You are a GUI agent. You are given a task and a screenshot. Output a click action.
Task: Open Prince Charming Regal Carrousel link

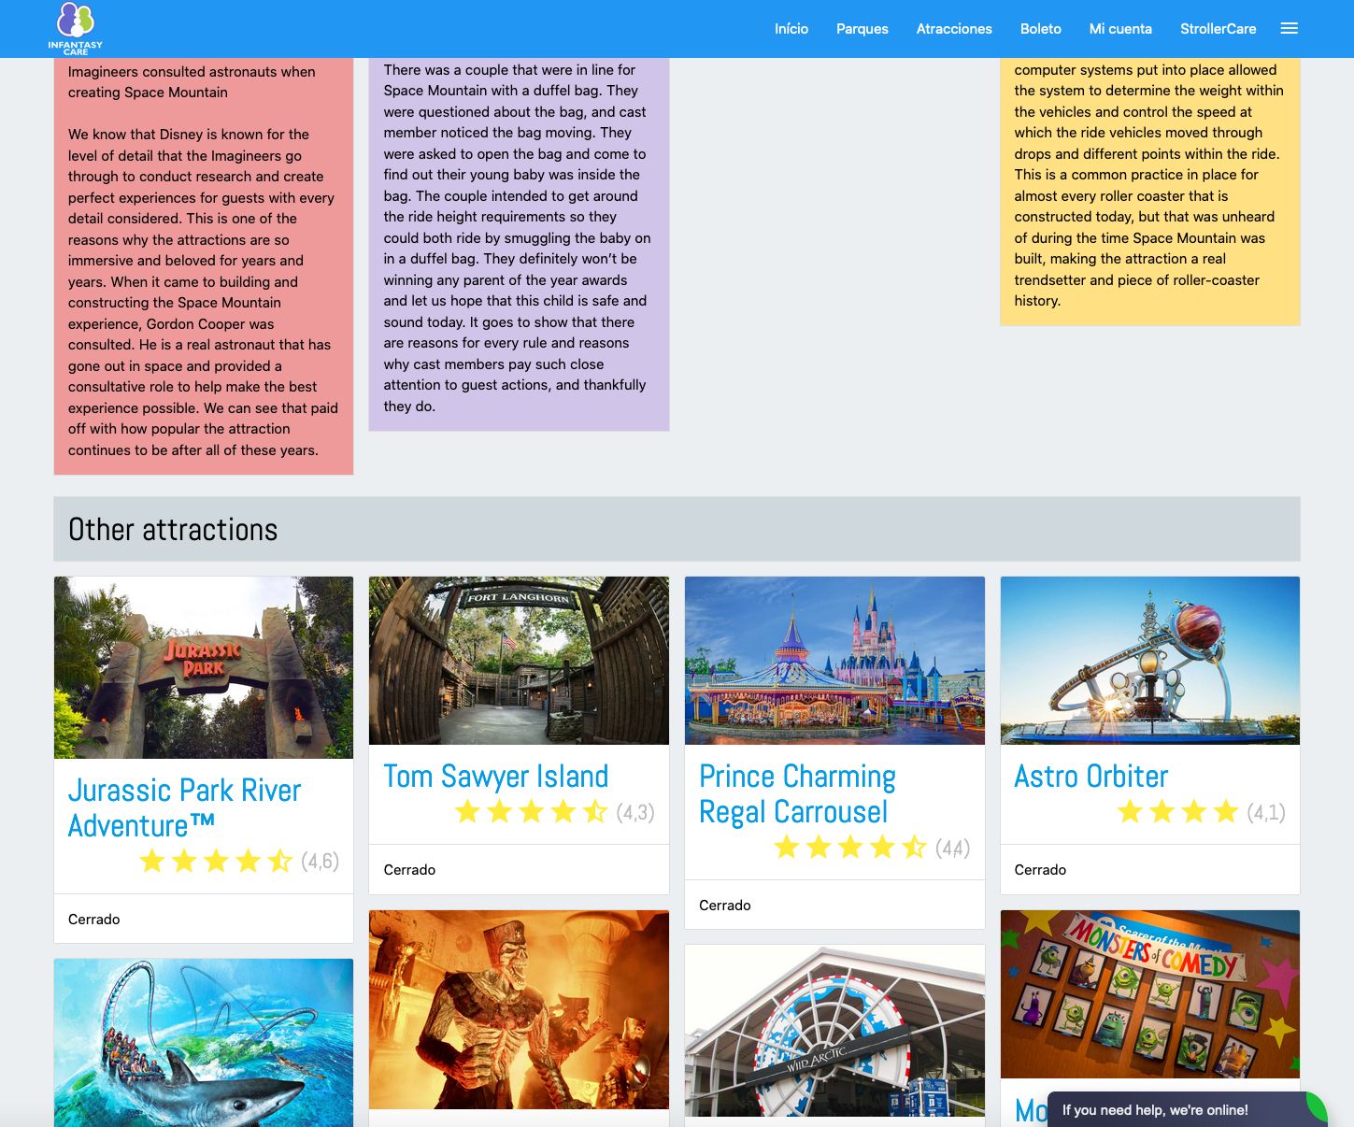coord(796,793)
